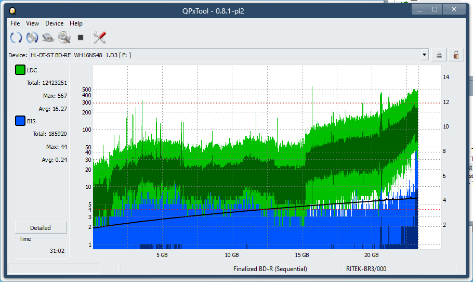Click the eject tray button

(x=439, y=55)
